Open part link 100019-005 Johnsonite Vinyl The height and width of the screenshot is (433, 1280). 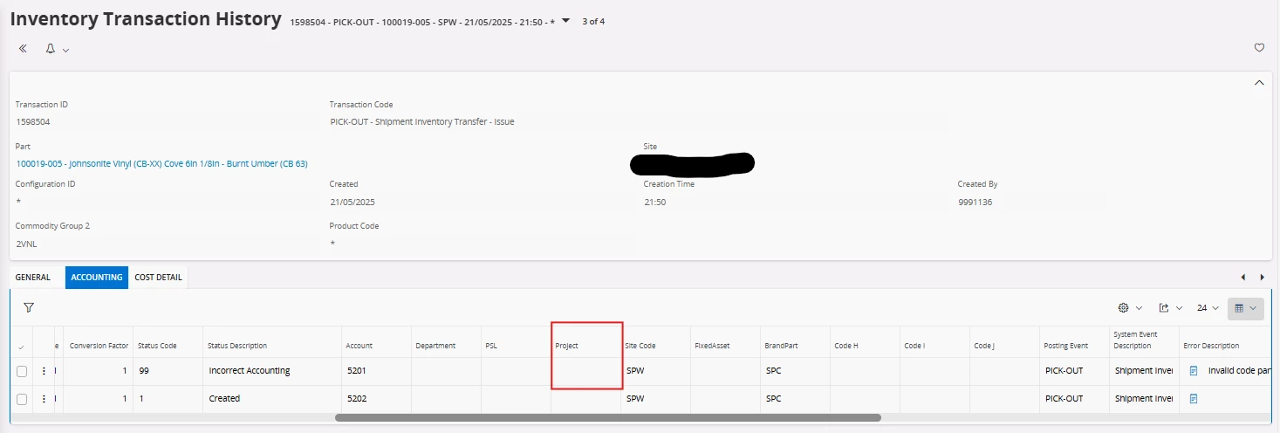pos(161,163)
